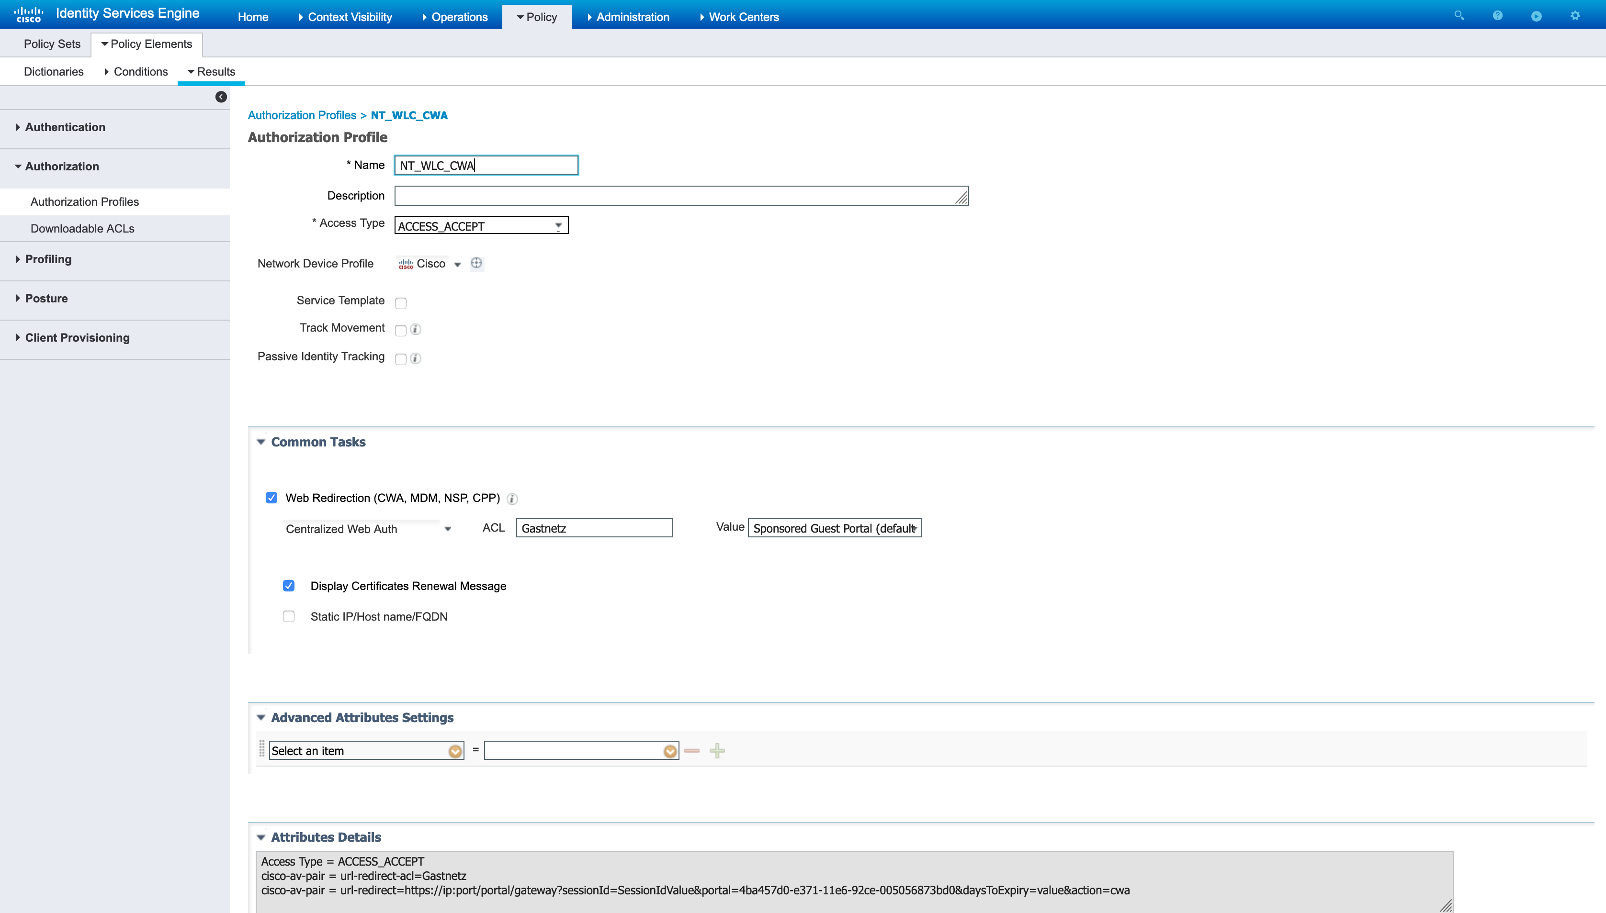Collapse Advanced Attributes Settings section
Viewport: 1606px width, 913px height.
(x=261, y=717)
